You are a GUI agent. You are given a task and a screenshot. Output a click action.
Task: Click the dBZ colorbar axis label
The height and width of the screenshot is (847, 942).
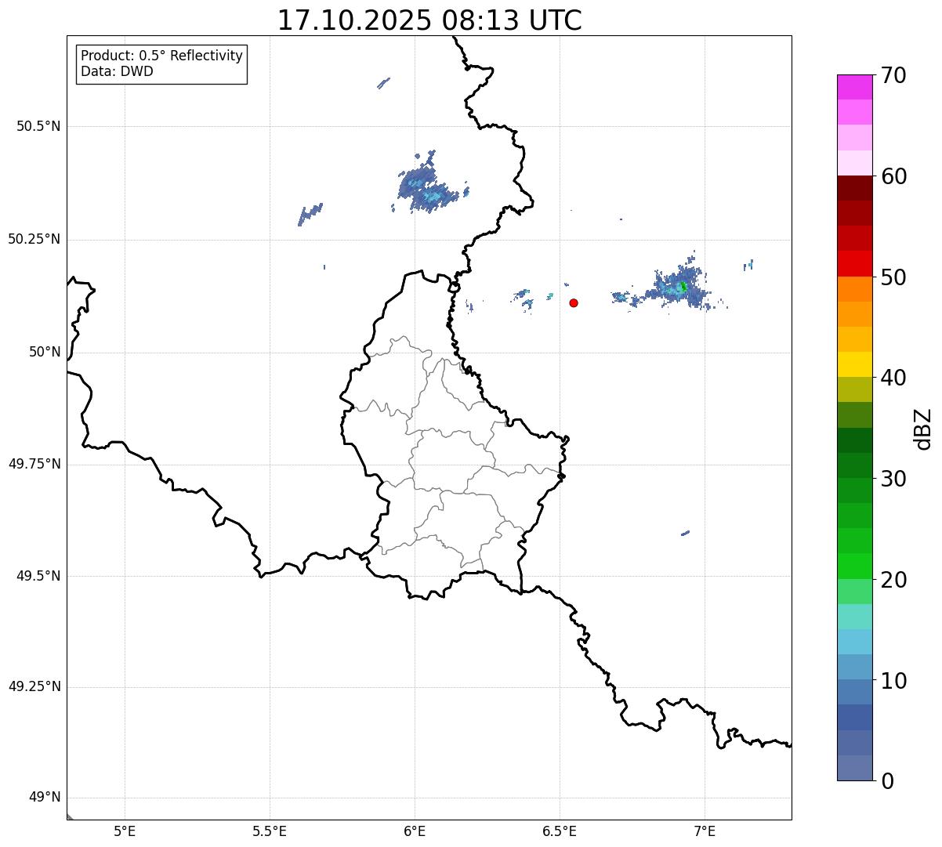(x=923, y=429)
